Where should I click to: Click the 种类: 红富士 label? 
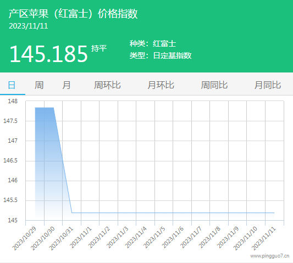click(153, 44)
